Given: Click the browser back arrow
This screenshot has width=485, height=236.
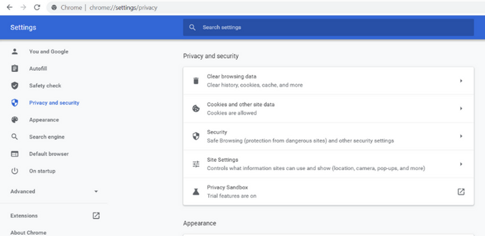Looking at the screenshot, I should pyautogui.click(x=10, y=7).
